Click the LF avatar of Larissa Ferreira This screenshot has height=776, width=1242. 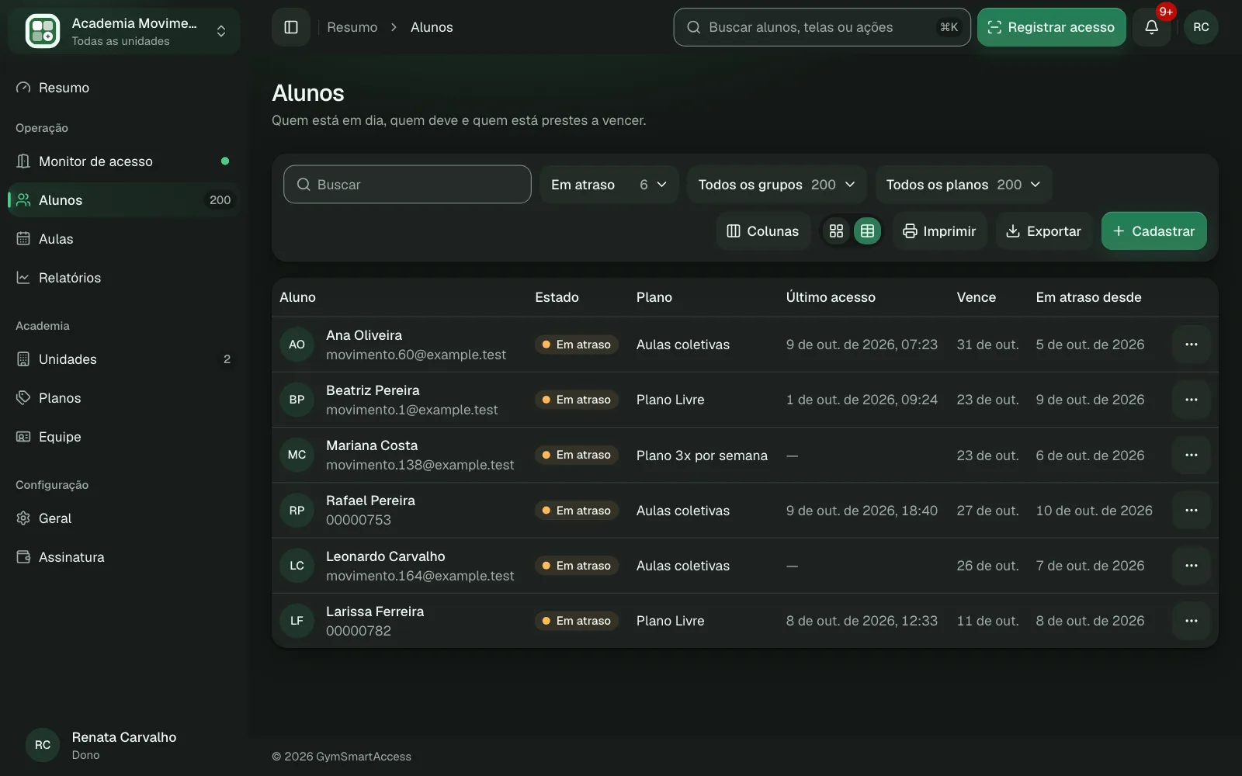pos(297,621)
